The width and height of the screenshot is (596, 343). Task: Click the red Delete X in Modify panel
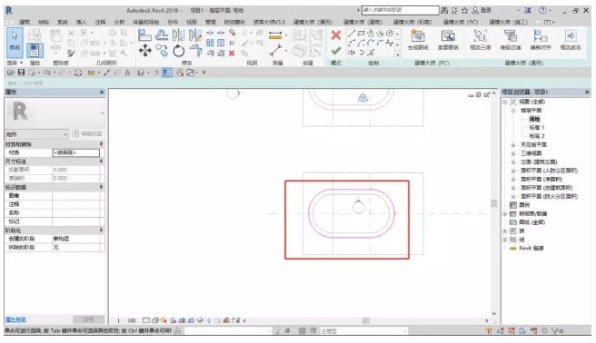(232, 54)
